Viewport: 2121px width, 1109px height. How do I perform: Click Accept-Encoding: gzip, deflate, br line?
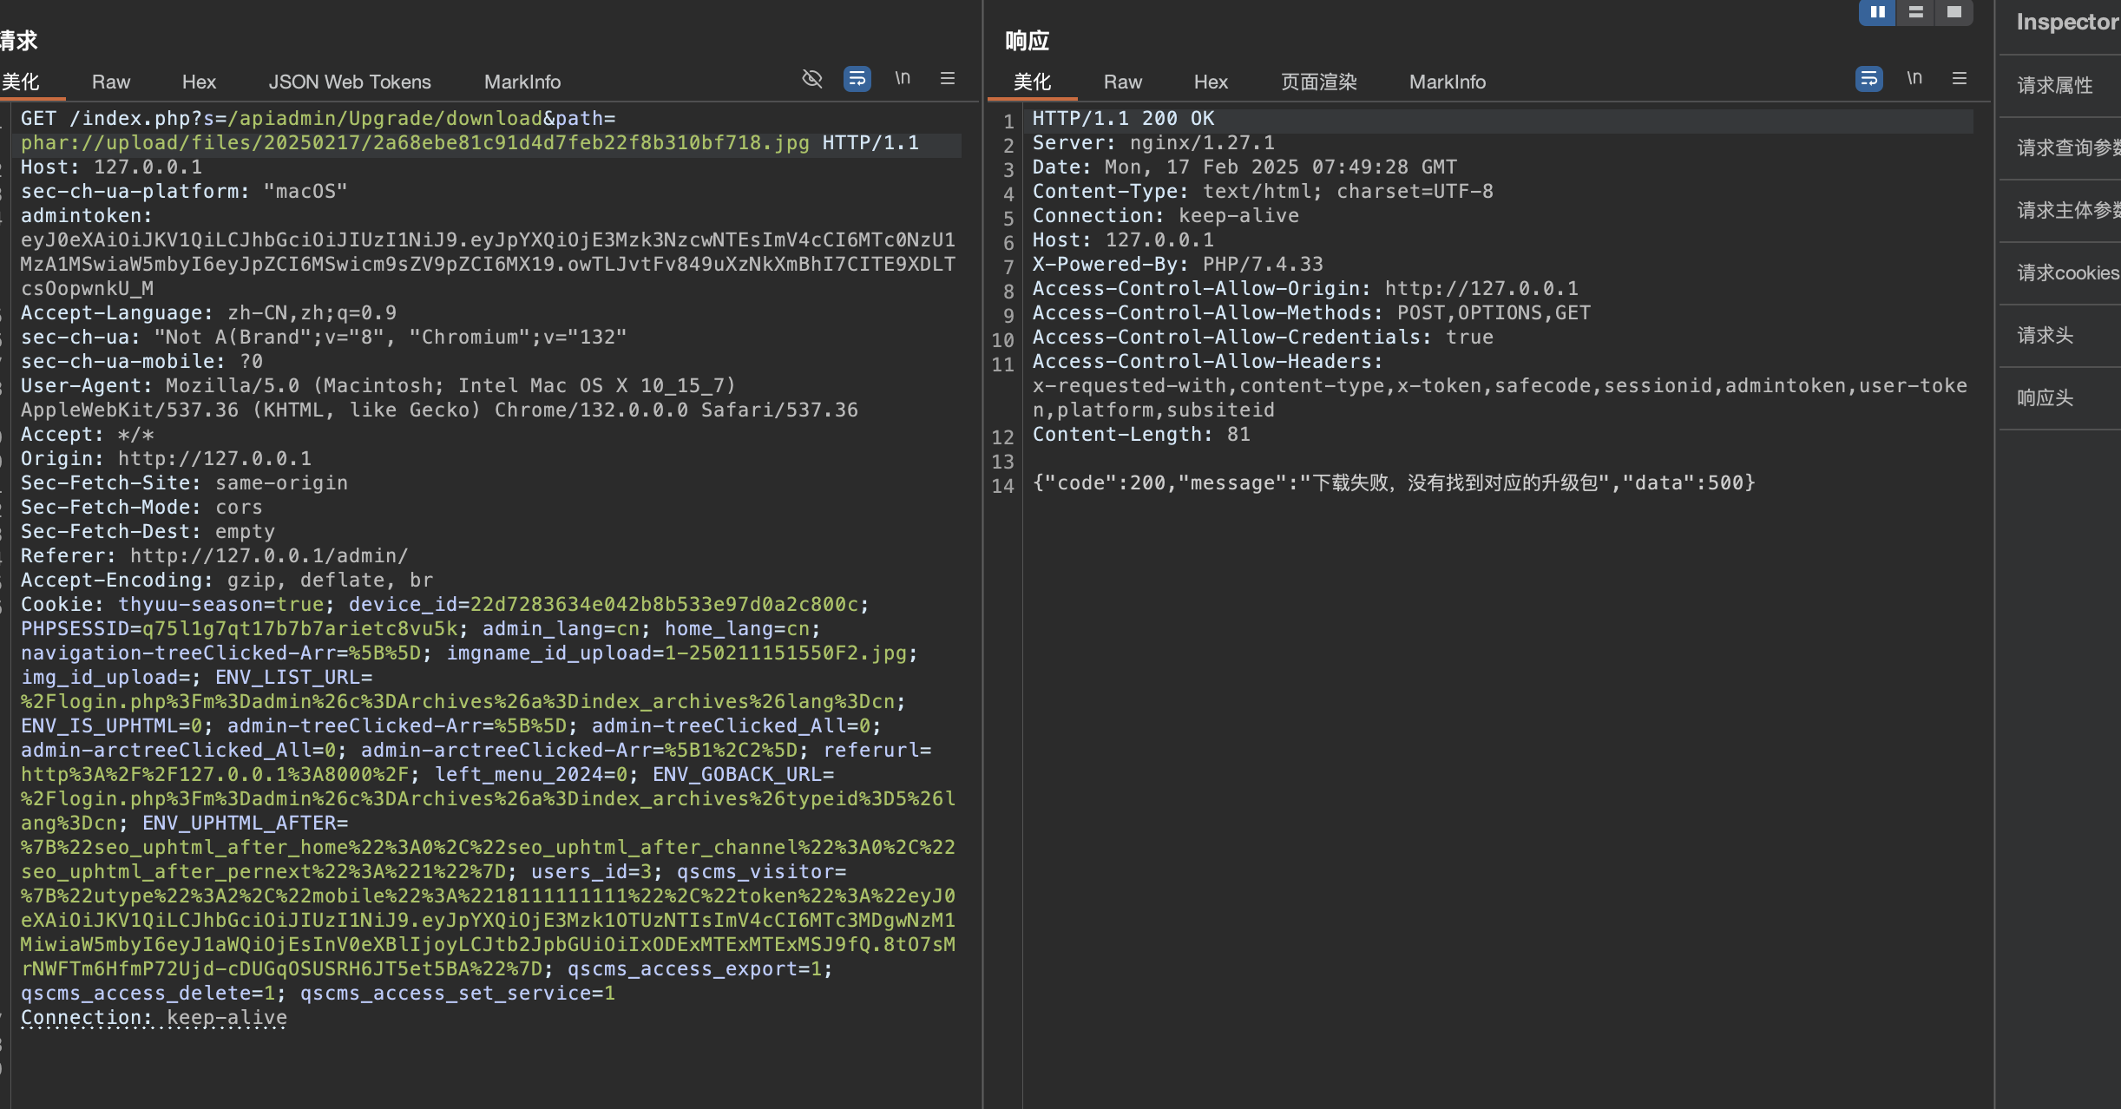[x=227, y=580]
